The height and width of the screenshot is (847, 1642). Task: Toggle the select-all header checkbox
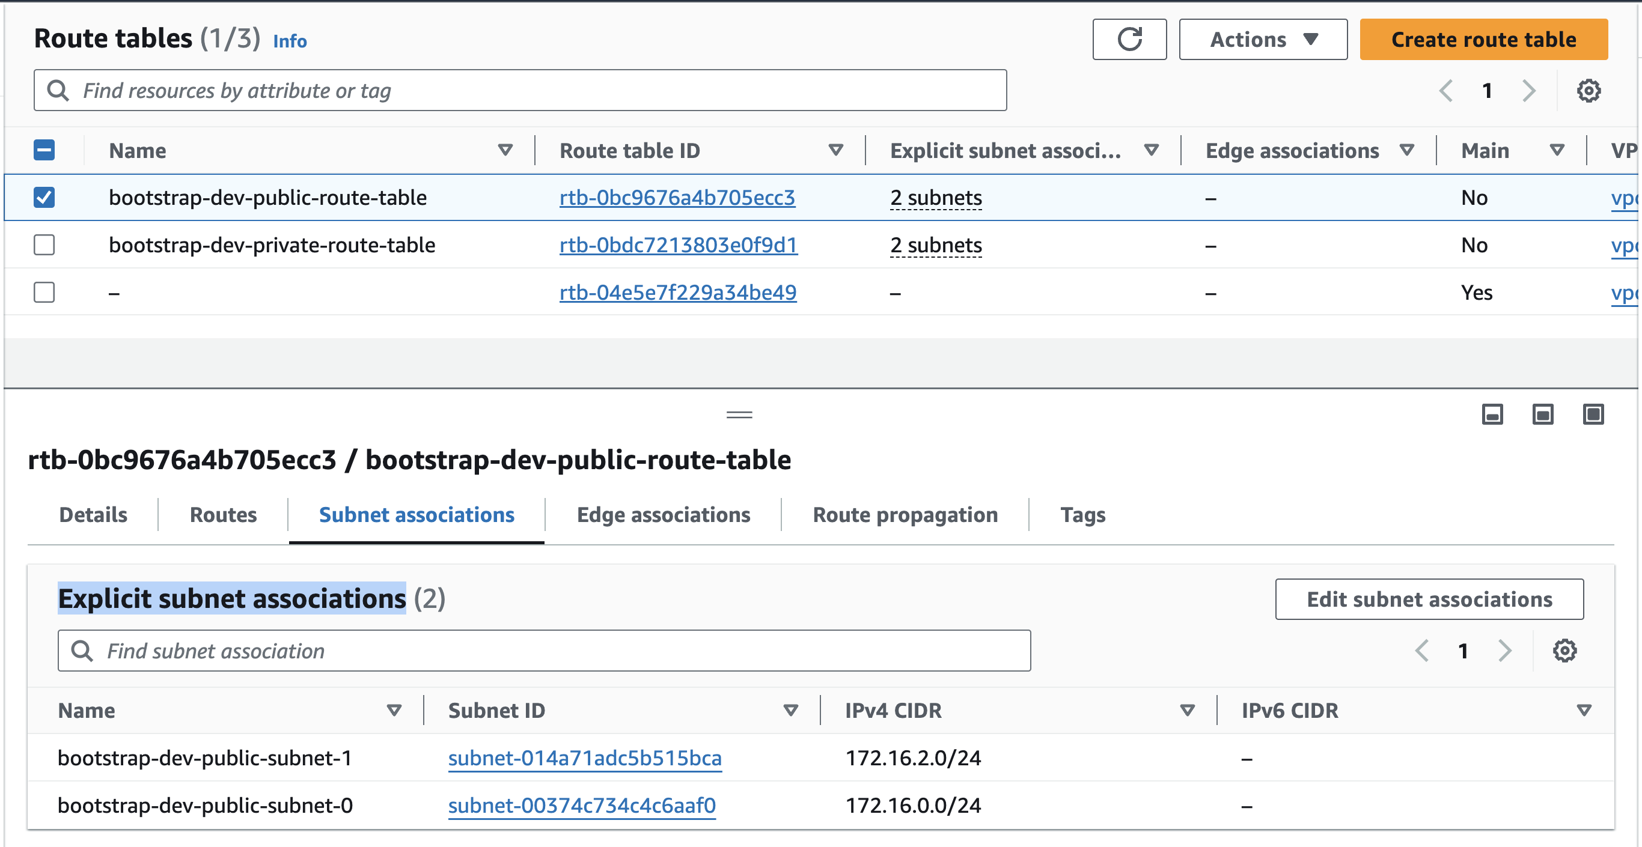(x=44, y=150)
